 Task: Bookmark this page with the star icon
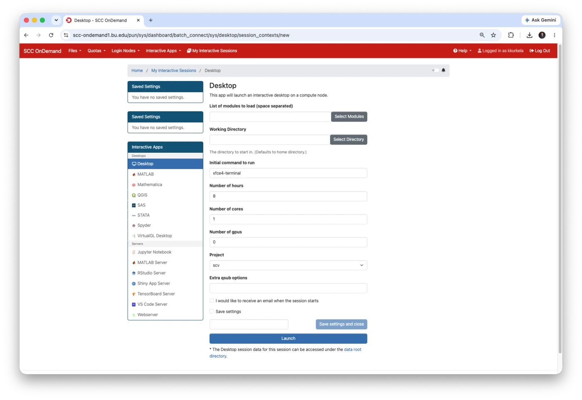click(x=493, y=35)
